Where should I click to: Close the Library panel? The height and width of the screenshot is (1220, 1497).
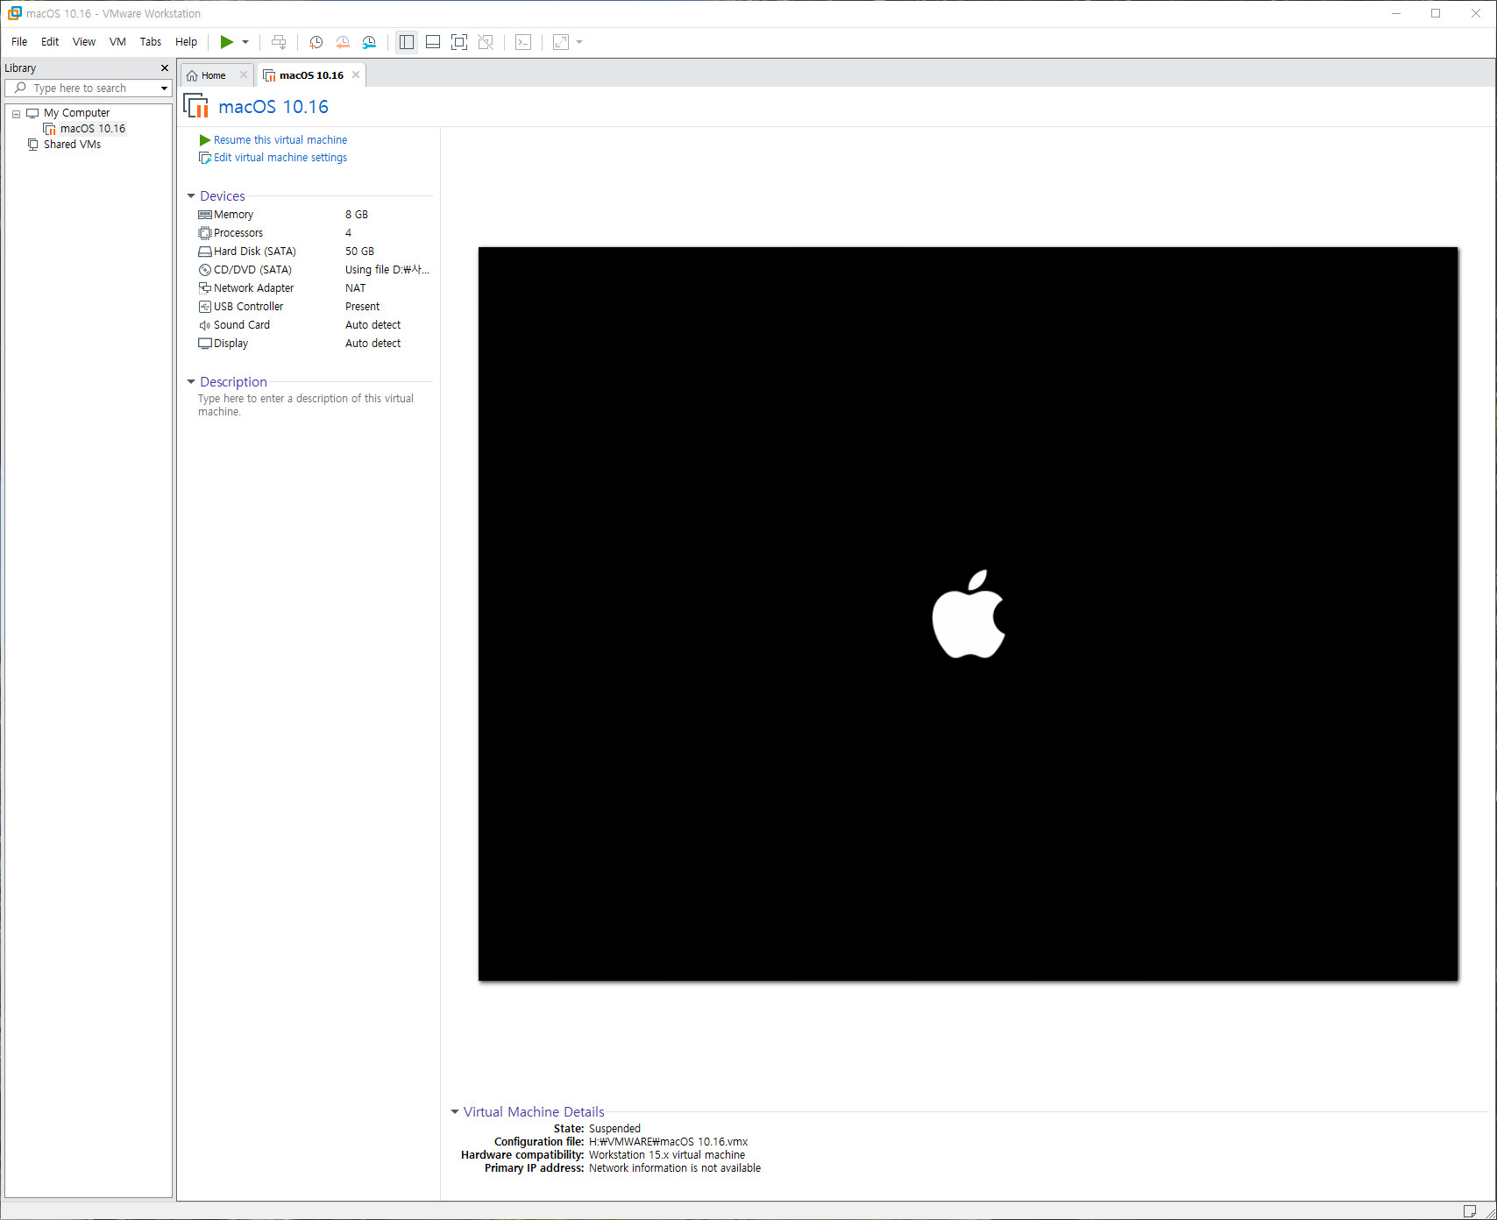(164, 68)
